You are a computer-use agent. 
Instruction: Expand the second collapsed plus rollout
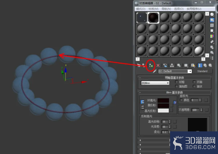[x=140, y=145]
